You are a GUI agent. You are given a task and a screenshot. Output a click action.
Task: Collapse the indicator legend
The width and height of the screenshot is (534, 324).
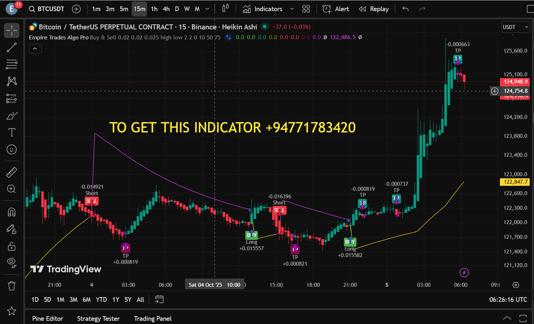(35, 48)
